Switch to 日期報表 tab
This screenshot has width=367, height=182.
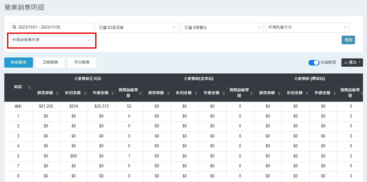[50, 62]
